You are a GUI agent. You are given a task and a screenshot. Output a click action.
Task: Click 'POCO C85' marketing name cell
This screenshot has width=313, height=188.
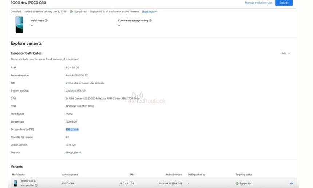tap(67, 183)
